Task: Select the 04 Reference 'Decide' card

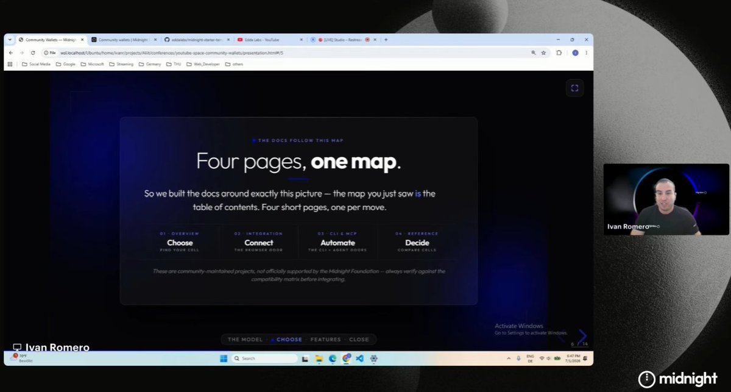Action: pos(417,242)
